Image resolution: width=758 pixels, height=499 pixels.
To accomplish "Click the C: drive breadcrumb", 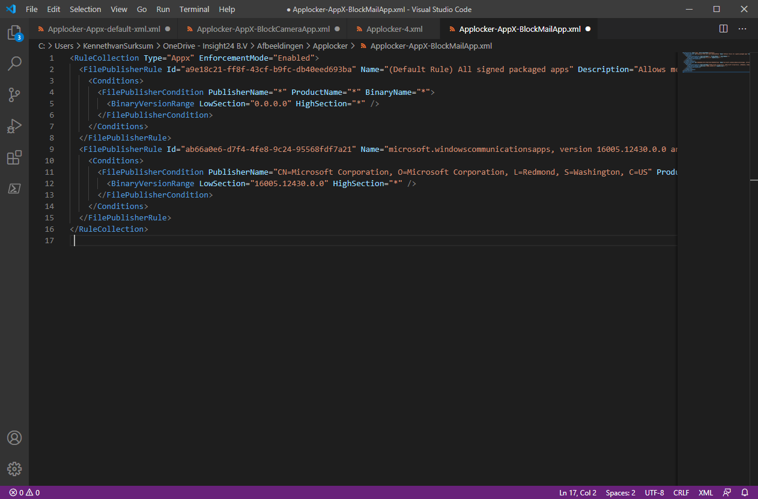I will [x=41, y=46].
